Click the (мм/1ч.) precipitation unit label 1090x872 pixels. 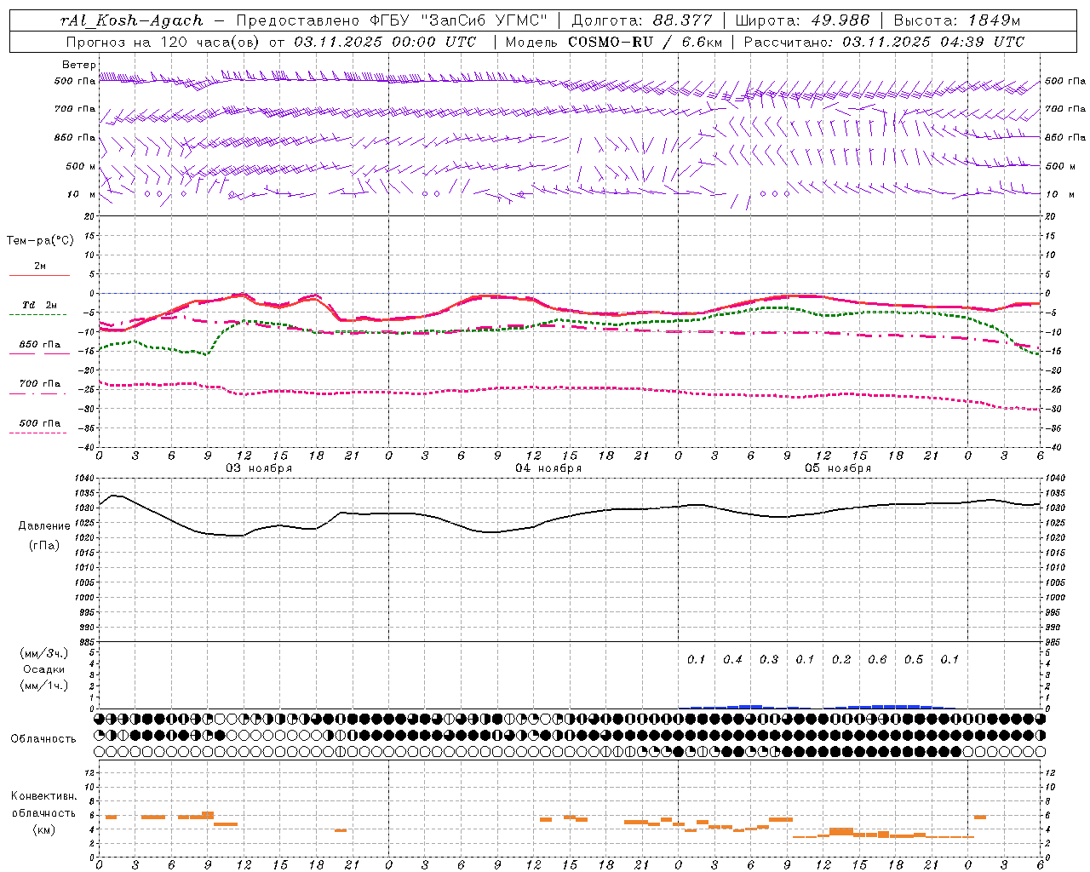pyautogui.click(x=44, y=686)
